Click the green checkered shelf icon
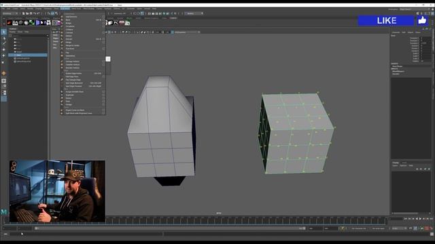This screenshot has width=435, height=244. 32,22
